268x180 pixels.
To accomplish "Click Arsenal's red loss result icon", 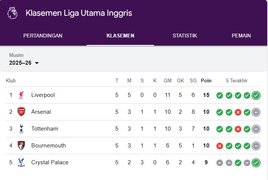I will 238,112.
